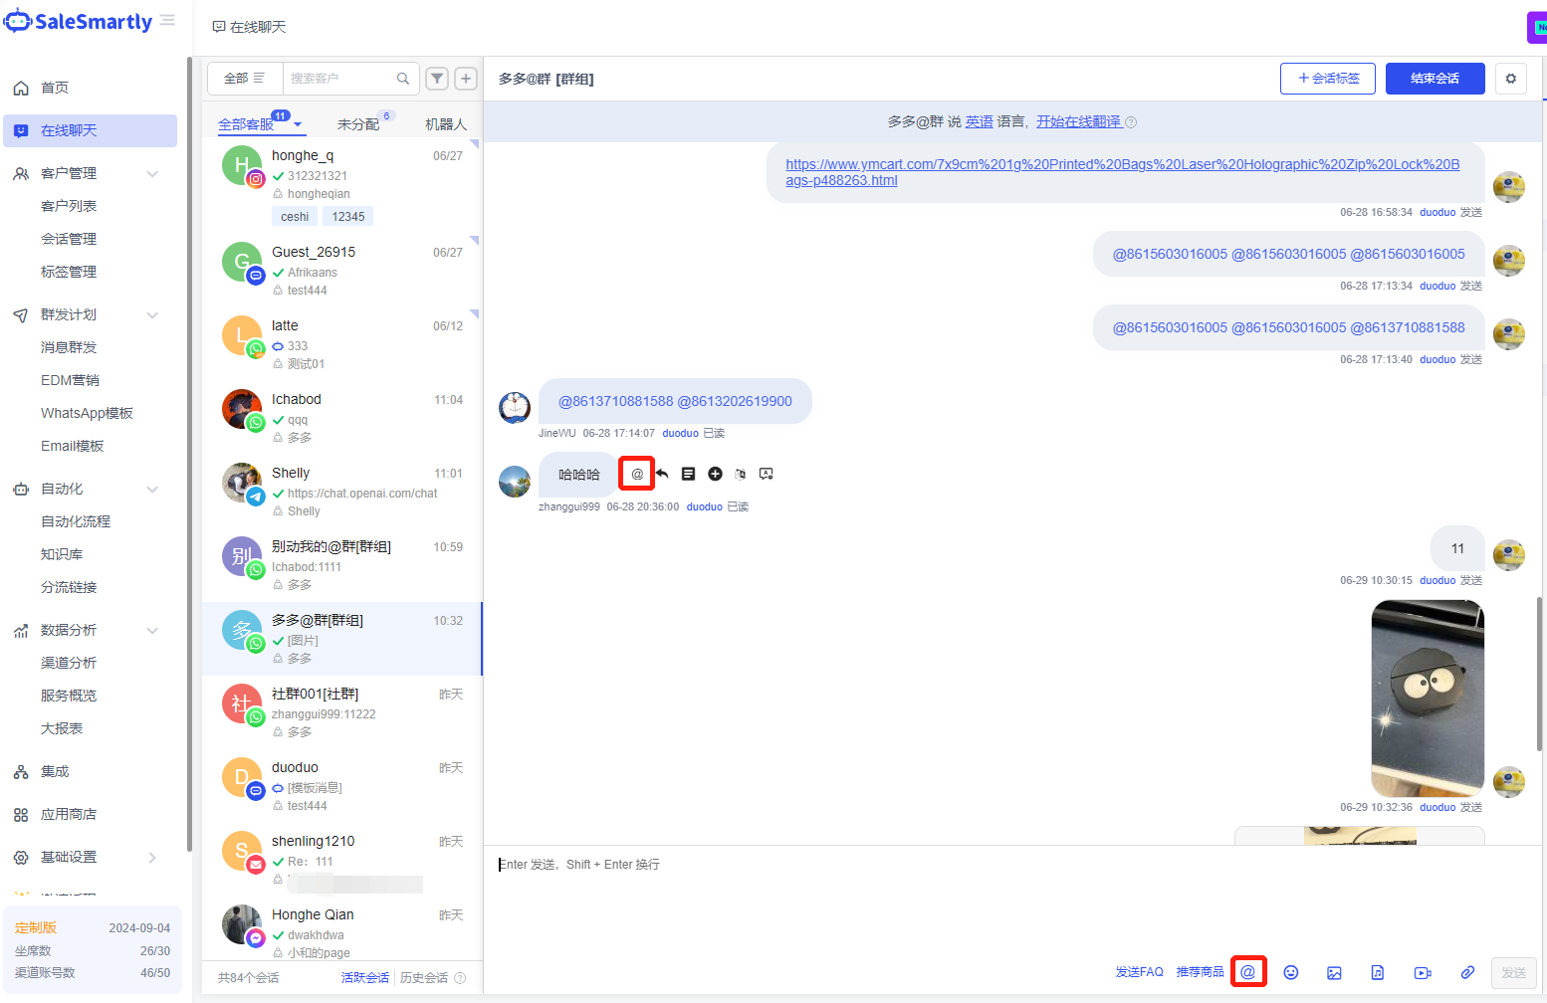The width and height of the screenshot is (1547, 1003).
Task: Click the filter funnel icon above the chat list
Action: [437, 79]
